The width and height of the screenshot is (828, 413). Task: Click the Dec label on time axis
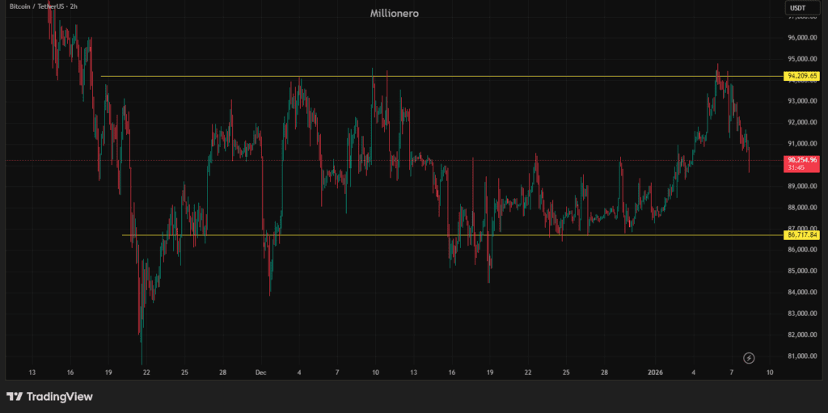[x=260, y=373]
